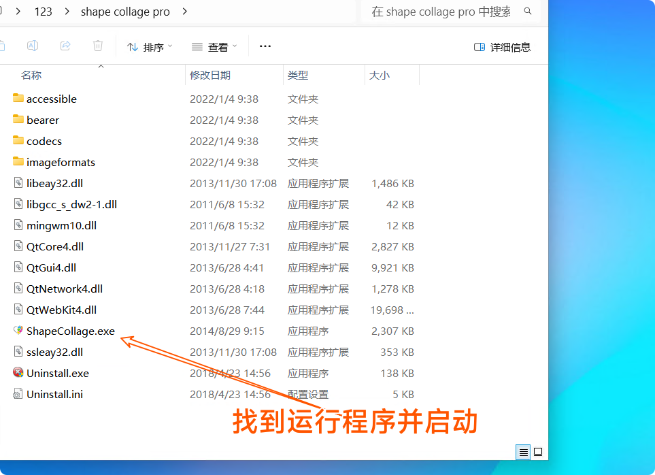The height and width of the screenshot is (475, 655).
Task: Open the three-dot more options menu
Action: pyautogui.click(x=265, y=46)
